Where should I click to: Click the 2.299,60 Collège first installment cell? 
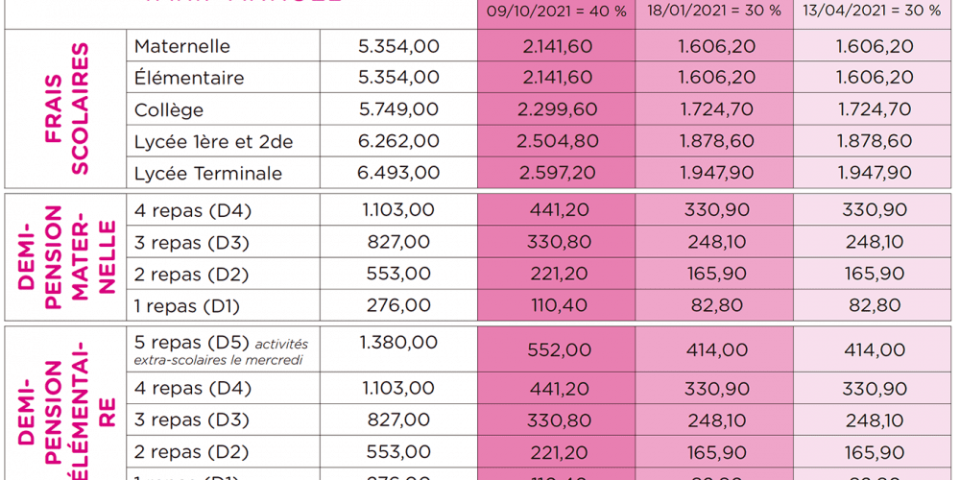pyautogui.click(x=557, y=109)
